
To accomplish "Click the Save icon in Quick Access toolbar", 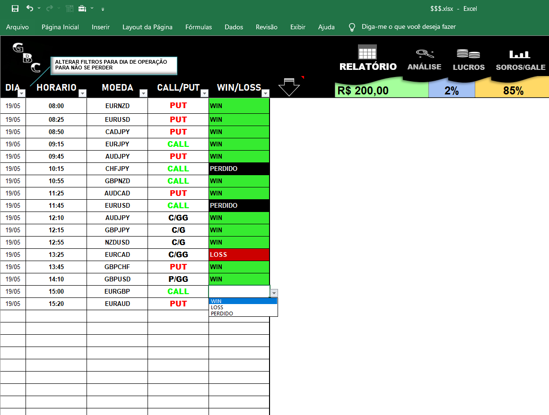I will tap(14, 8).
